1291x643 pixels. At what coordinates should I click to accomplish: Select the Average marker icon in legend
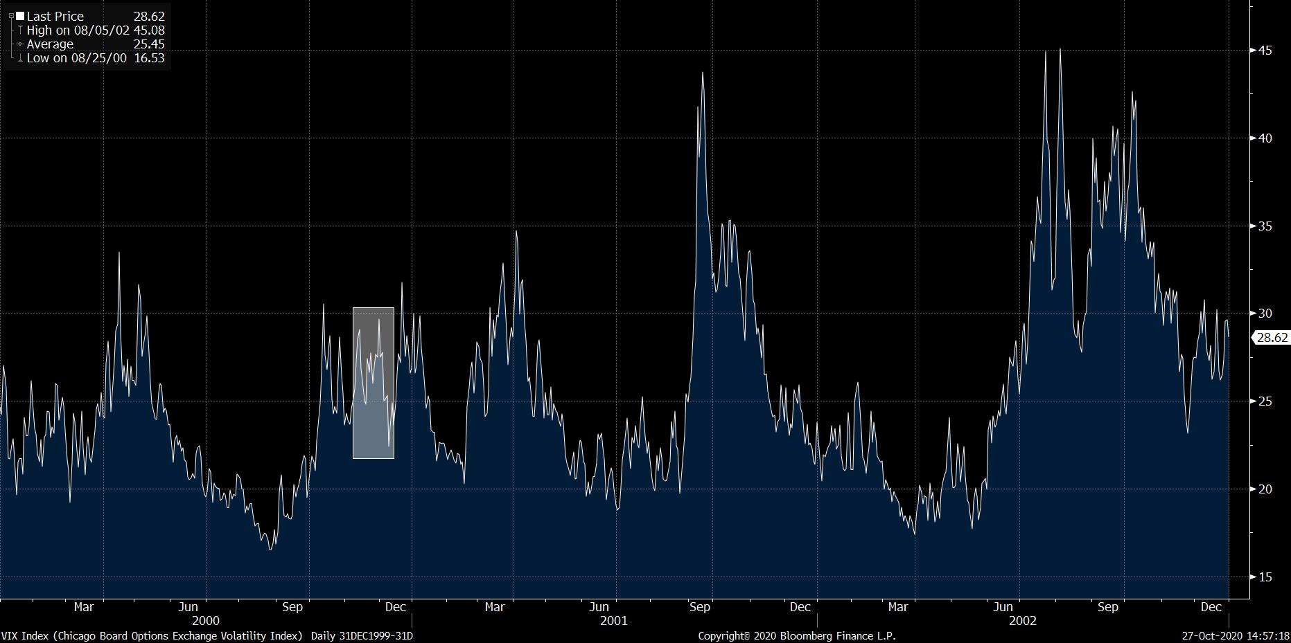pos(20,44)
